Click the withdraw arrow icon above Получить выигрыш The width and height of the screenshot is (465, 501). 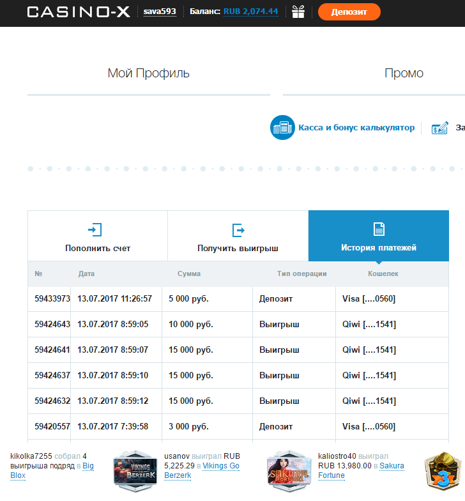coord(238,230)
